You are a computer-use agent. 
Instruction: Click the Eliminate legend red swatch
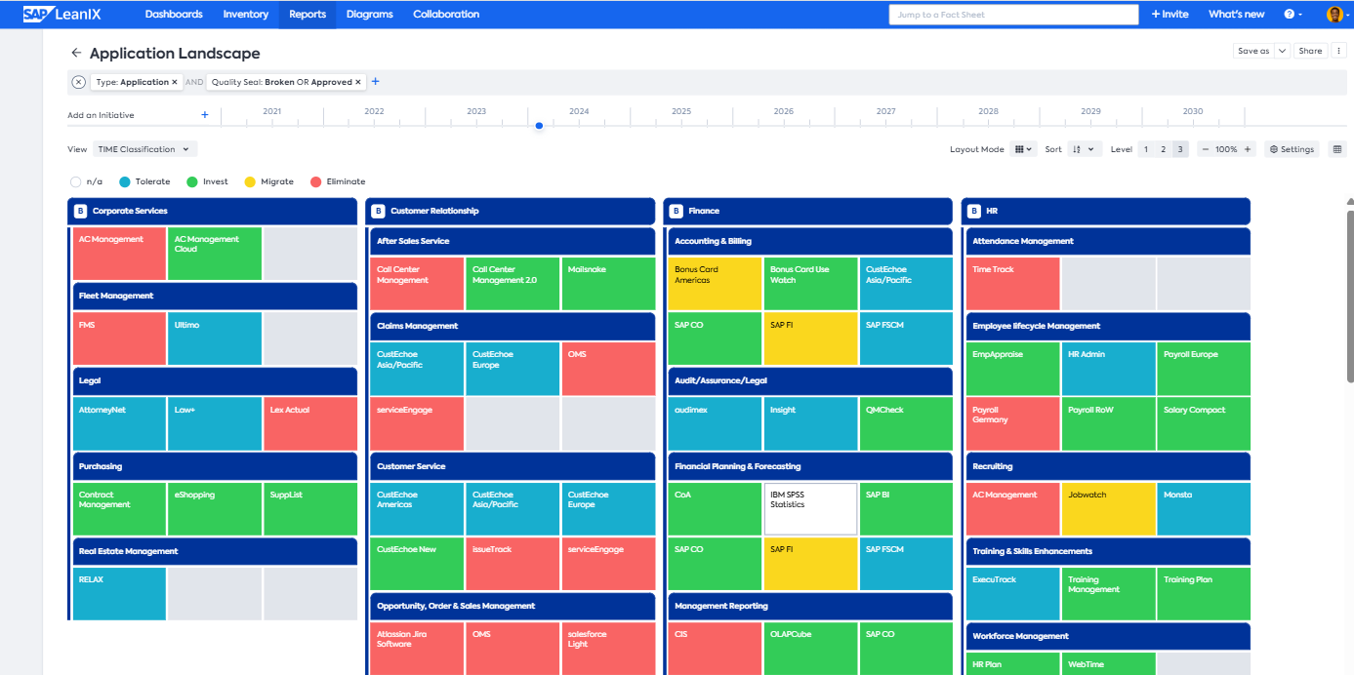[x=315, y=181]
